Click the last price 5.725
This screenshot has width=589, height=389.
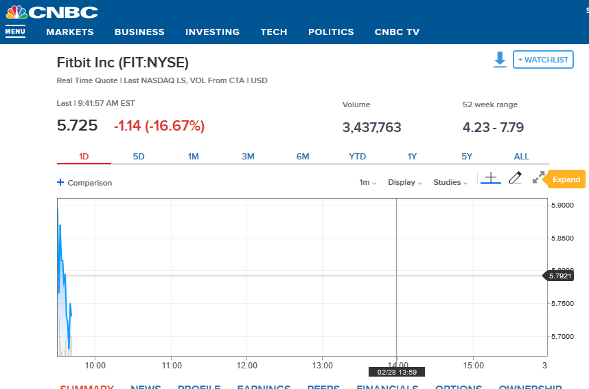[x=77, y=126]
